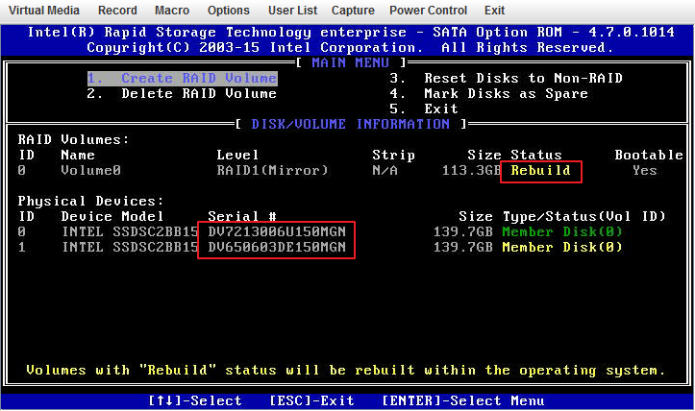Screen dimensions: 695x411
Task: Click the Device Model column header
Action: pos(112,217)
